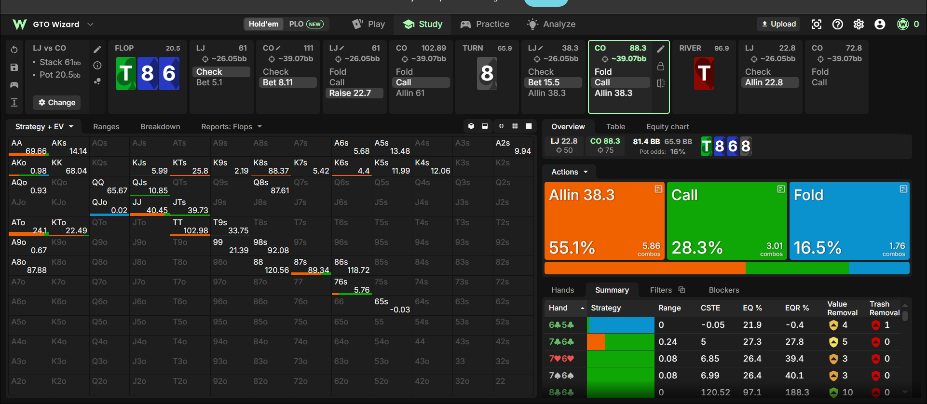Click the Upload button
The image size is (927, 404).
tap(778, 24)
